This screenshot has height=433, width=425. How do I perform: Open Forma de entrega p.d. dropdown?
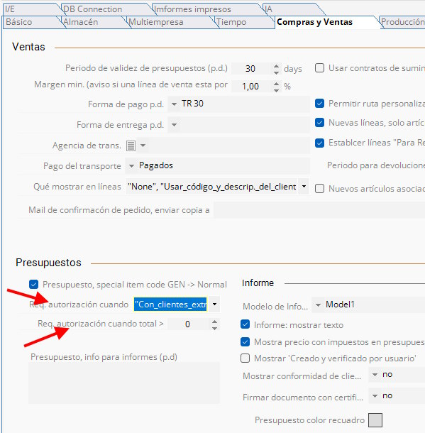point(174,125)
